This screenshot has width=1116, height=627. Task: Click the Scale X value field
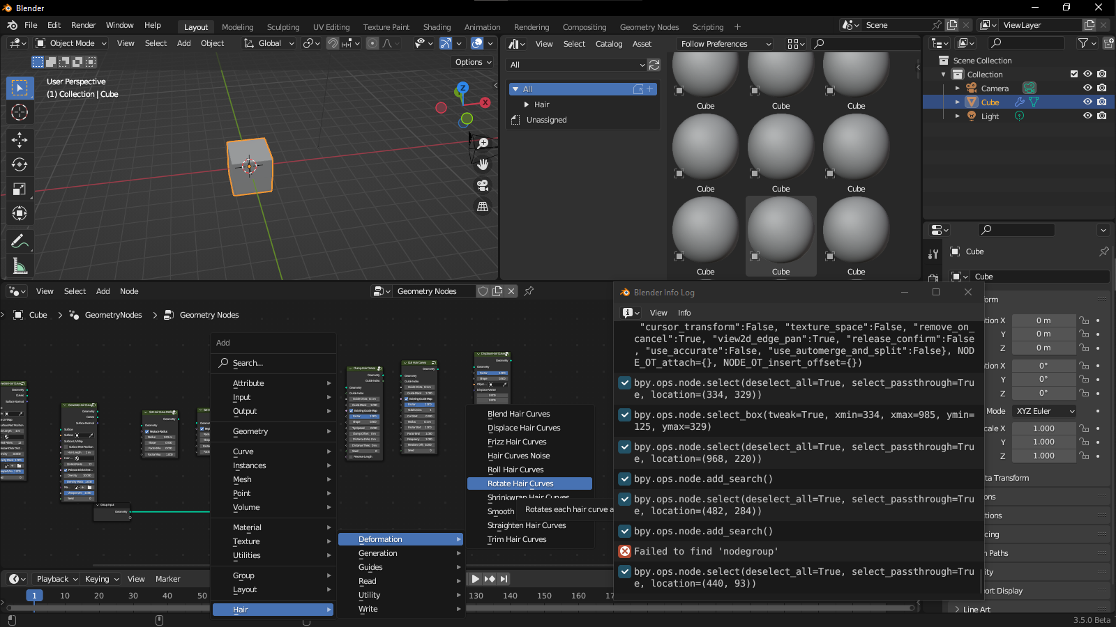(x=1043, y=428)
